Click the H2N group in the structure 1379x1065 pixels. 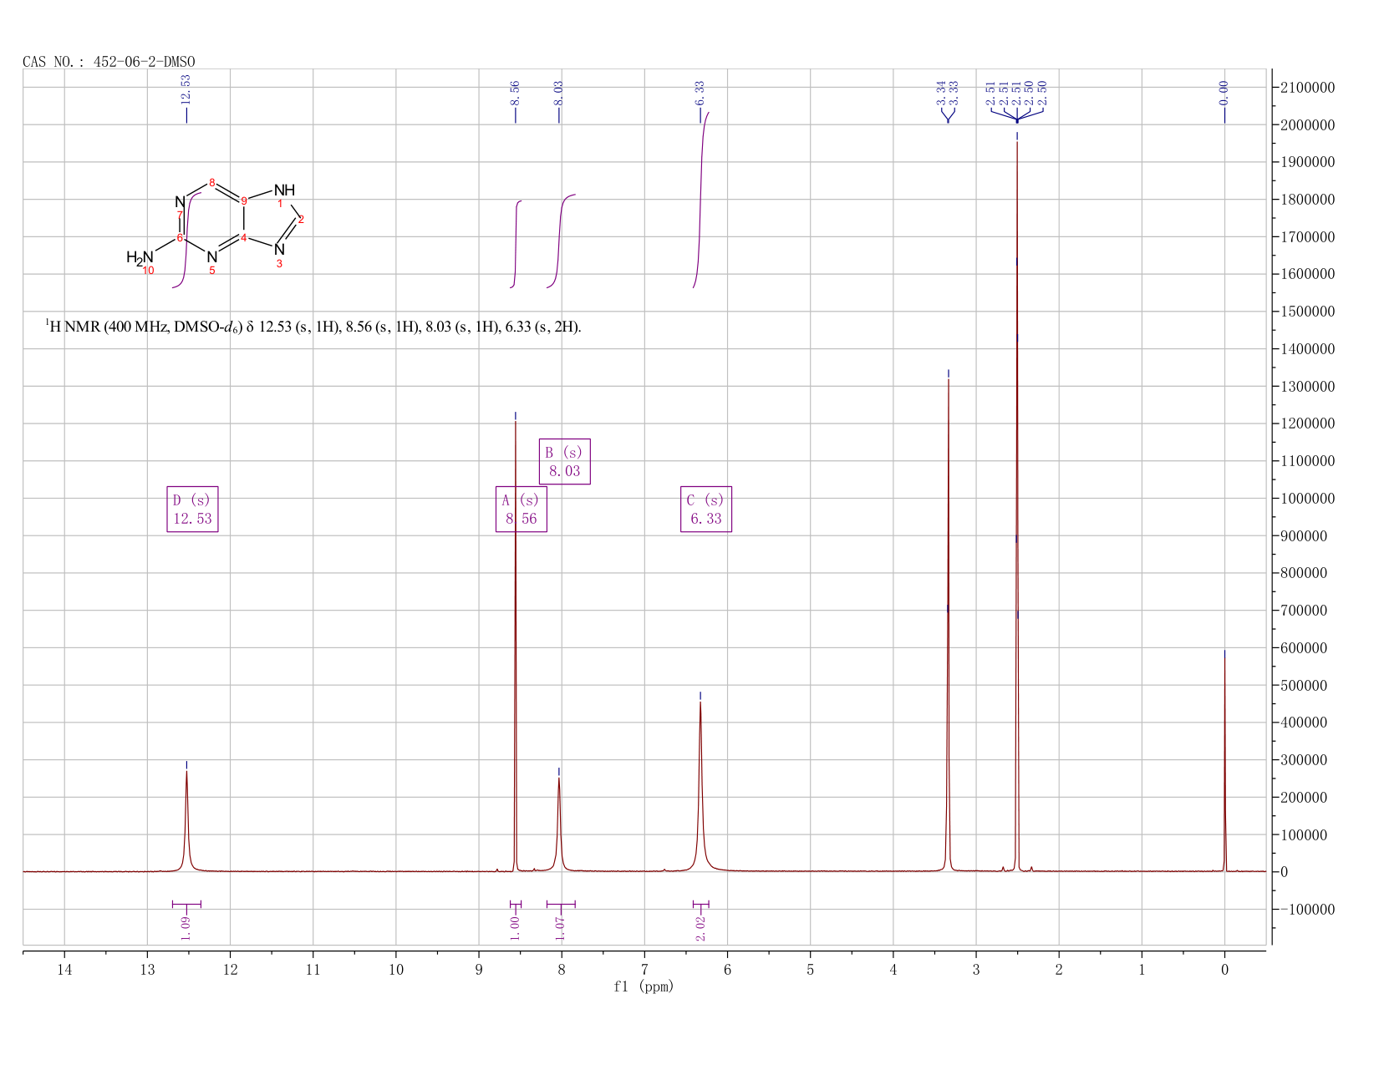(140, 257)
